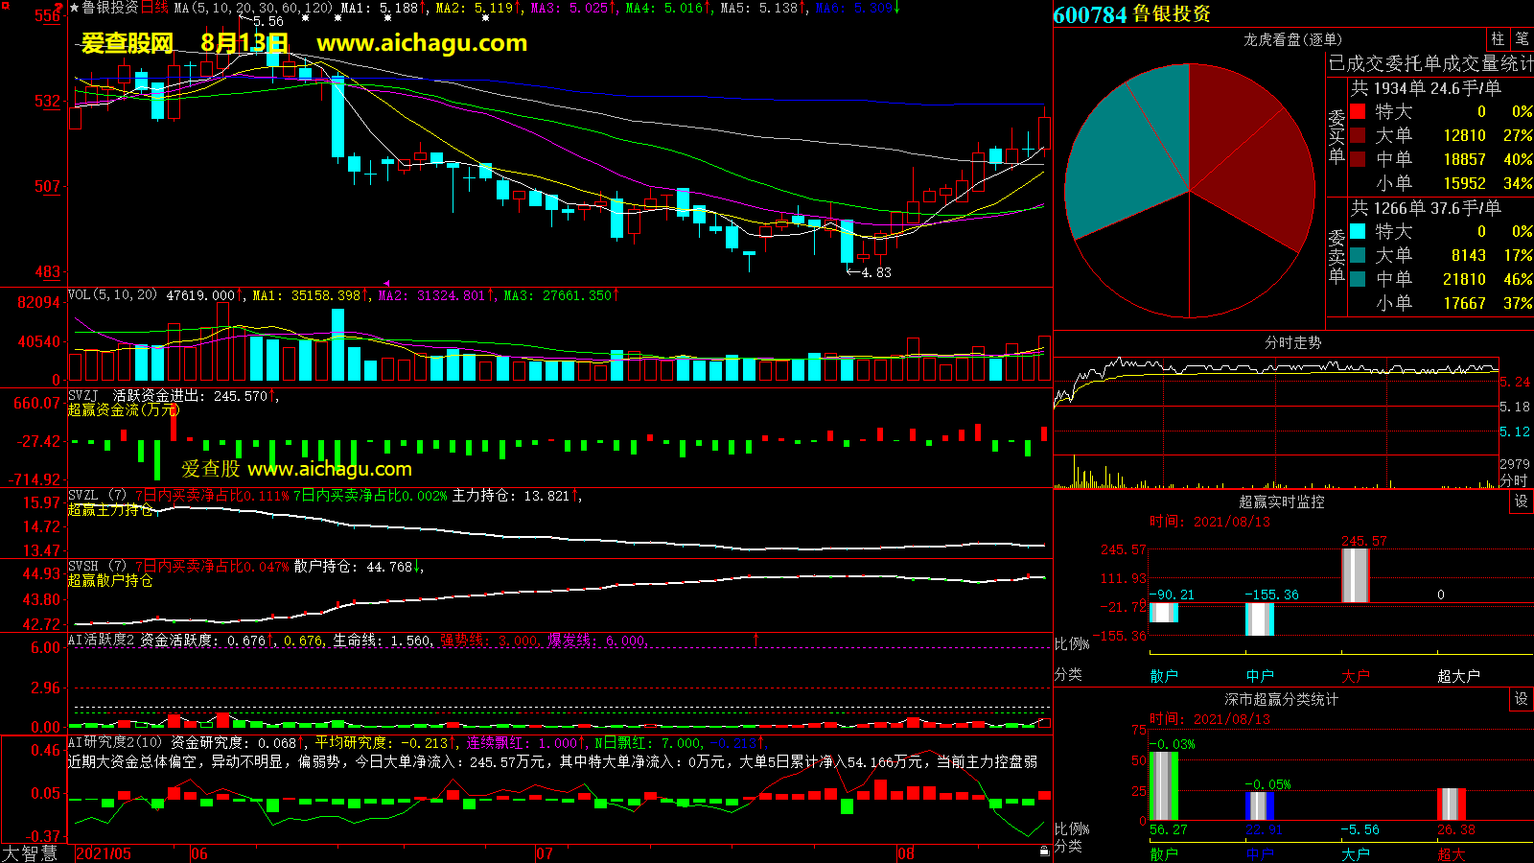Click the cyan 特大 sell-order swatch
Viewport: 1534px width, 863px height.
pos(1358,232)
